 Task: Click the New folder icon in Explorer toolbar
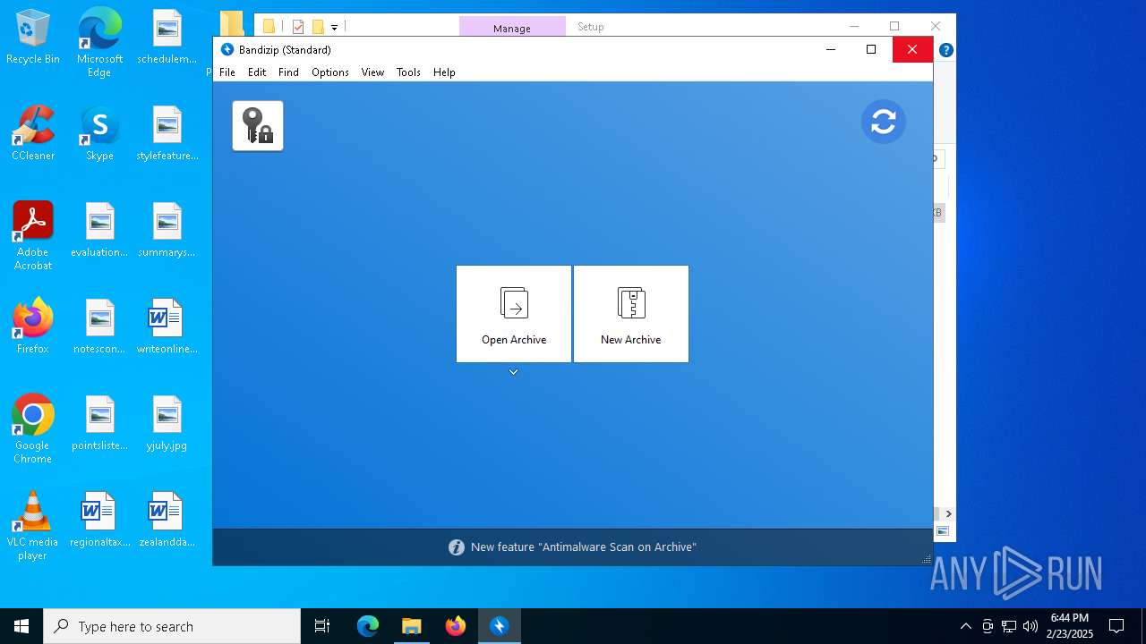[318, 27]
